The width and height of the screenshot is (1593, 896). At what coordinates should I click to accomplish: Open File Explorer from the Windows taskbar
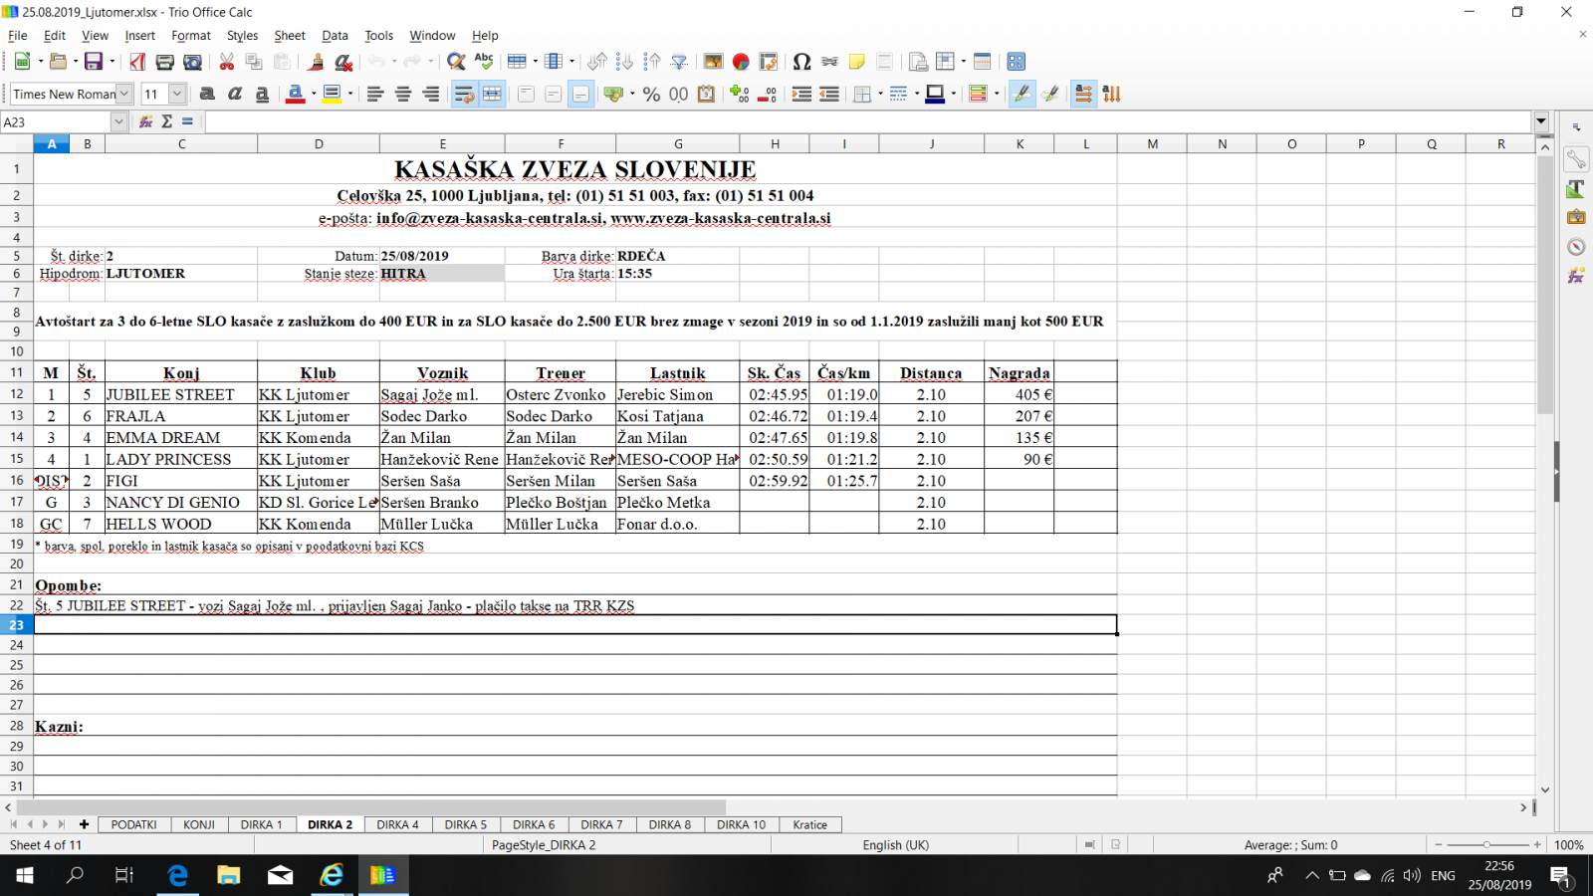point(229,875)
